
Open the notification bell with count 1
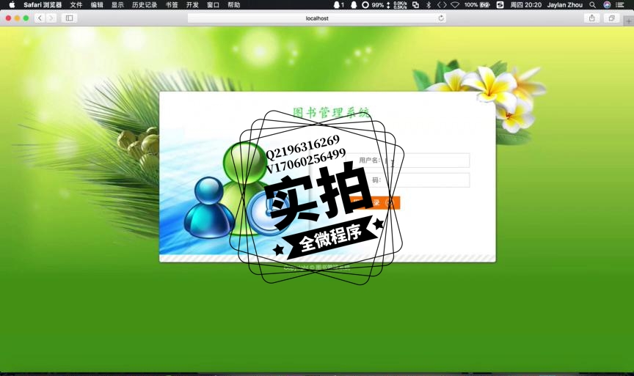[x=338, y=5]
